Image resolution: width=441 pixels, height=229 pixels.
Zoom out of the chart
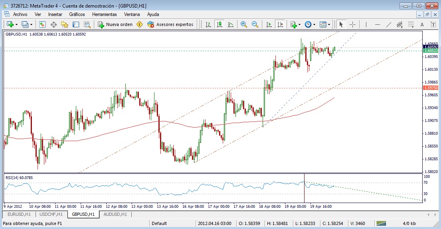point(255,24)
